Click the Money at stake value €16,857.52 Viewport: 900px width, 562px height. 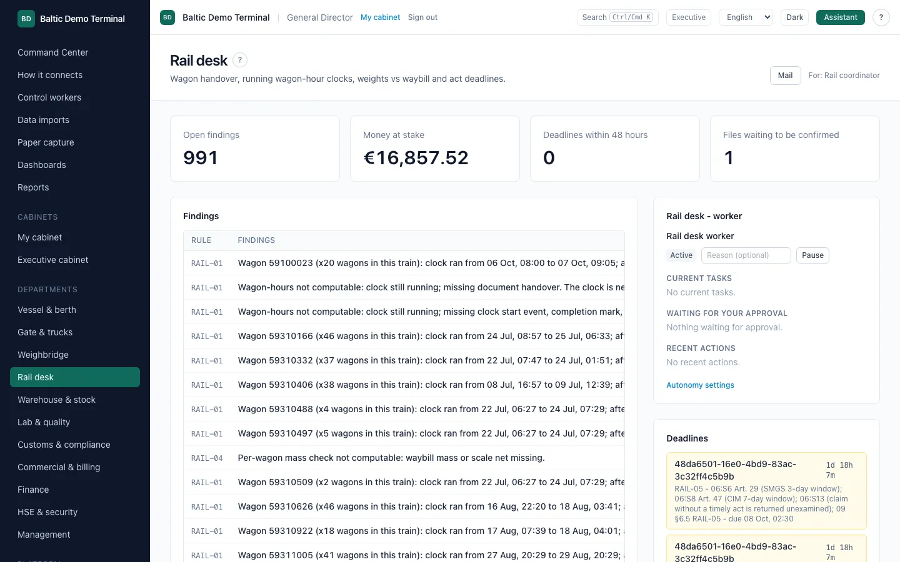coord(416,158)
